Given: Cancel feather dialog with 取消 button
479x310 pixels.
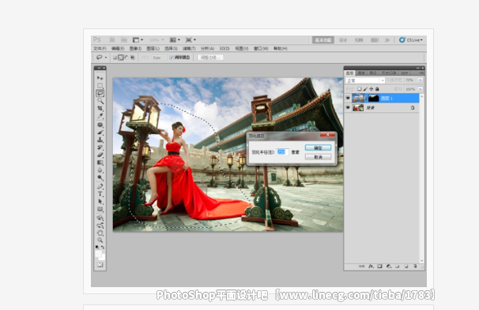Looking at the screenshot, I should pyautogui.click(x=318, y=157).
